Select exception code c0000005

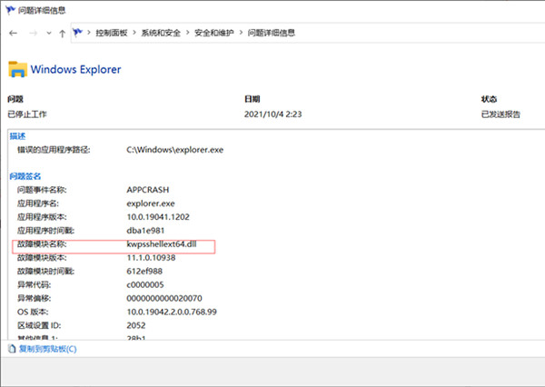click(x=145, y=284)
